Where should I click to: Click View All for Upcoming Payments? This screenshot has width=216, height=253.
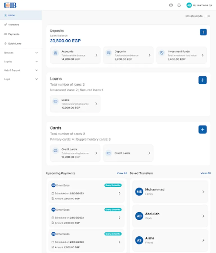pos(121,173)
